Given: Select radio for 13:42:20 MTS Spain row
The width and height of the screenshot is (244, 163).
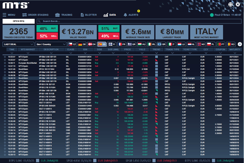Looking at the screenshot, I should pos(5,103).
